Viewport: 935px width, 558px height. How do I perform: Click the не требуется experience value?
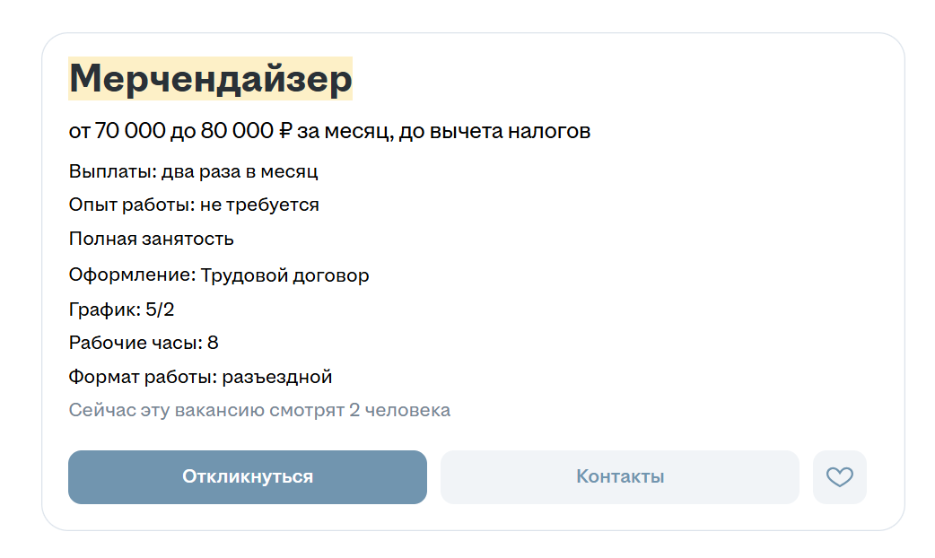[x=259, y=205]
